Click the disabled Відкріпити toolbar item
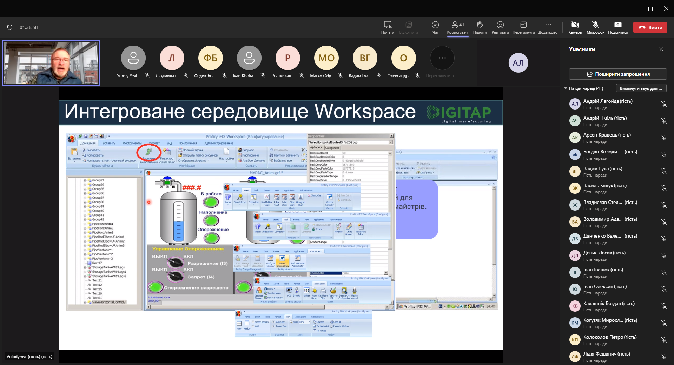 (x=408, y=27)
